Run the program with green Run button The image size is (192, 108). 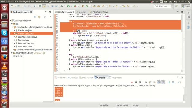point(68,6)
